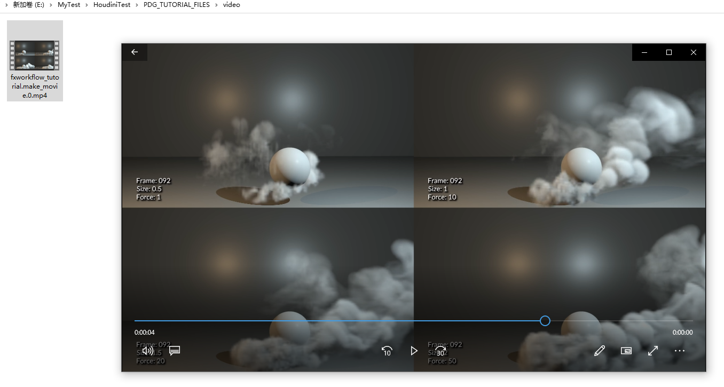Viewport: 724px width, 387px height.
Task: Click the video breadcrumb folder
Action: [x=231, y=5]
